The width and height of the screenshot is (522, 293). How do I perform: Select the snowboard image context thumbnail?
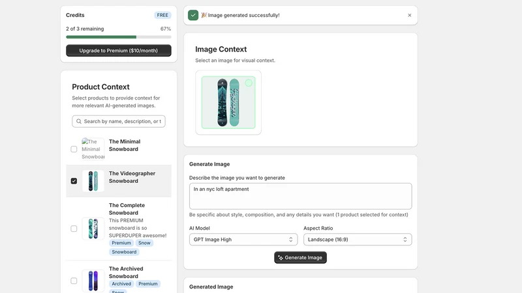pos(228,102)
